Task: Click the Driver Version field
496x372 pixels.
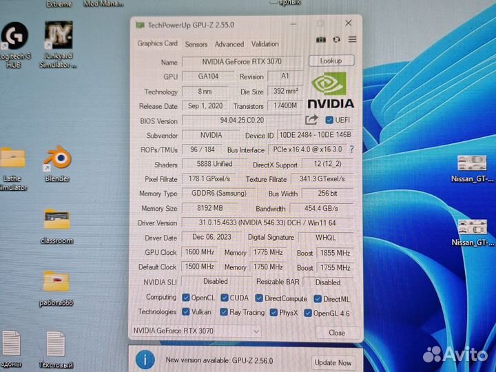Action: (x=267, y=223)
